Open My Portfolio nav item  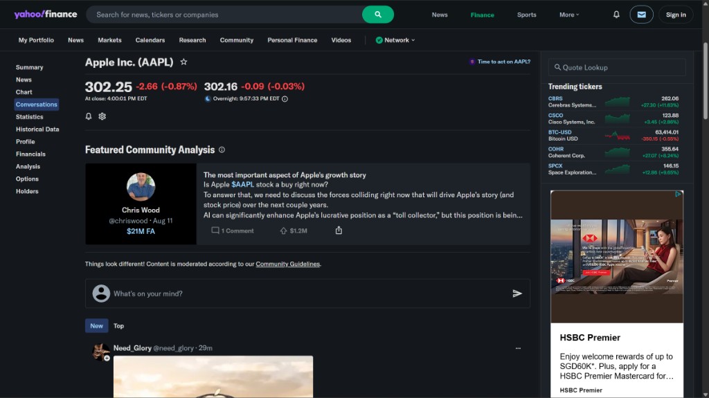[x=36, y=40]
